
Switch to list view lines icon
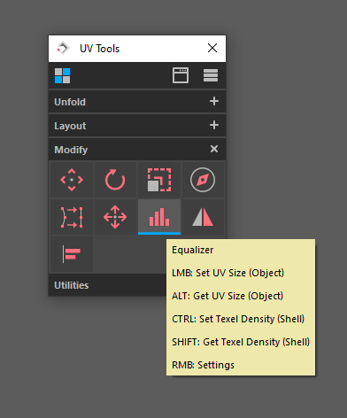click(211, 75)
